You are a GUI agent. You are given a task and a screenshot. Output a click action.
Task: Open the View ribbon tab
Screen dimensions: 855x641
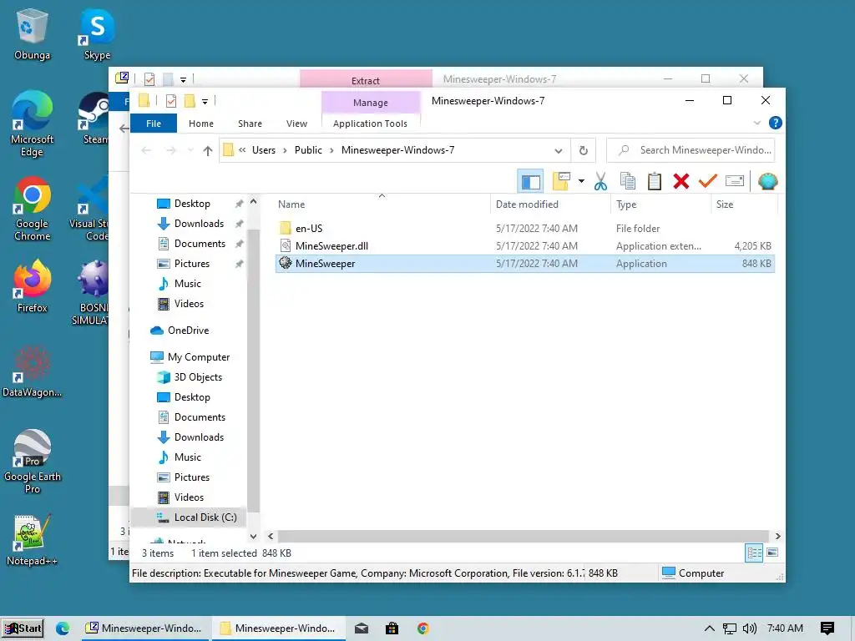click(296, 124)
